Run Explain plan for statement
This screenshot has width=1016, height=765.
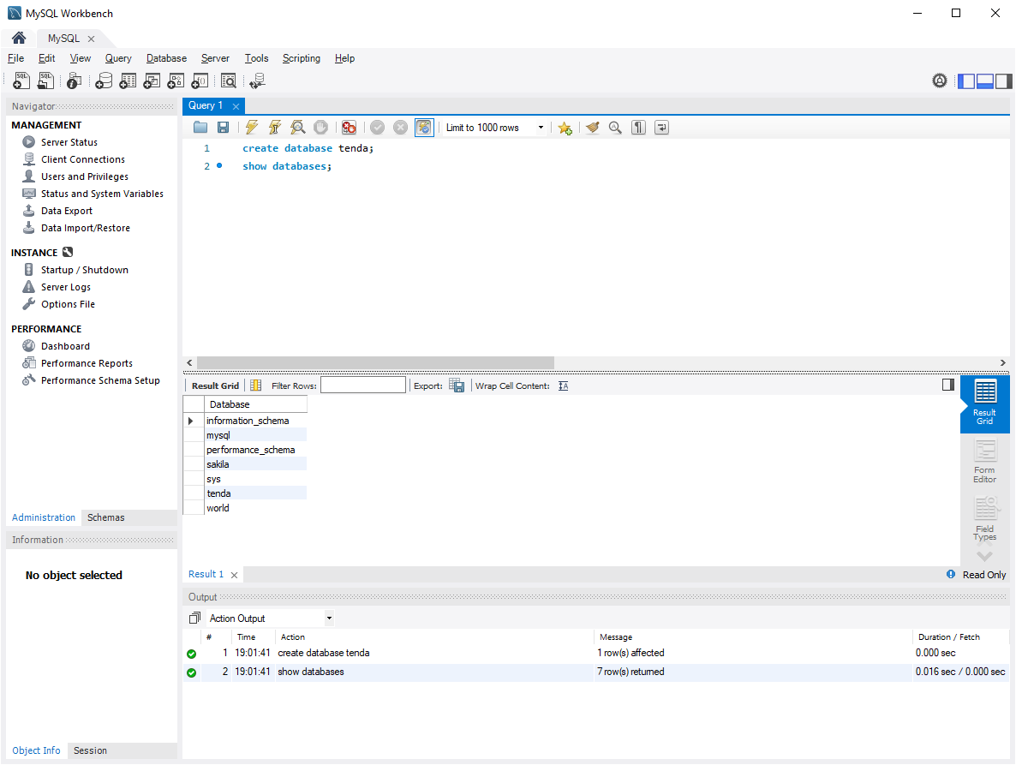[297, 128]
